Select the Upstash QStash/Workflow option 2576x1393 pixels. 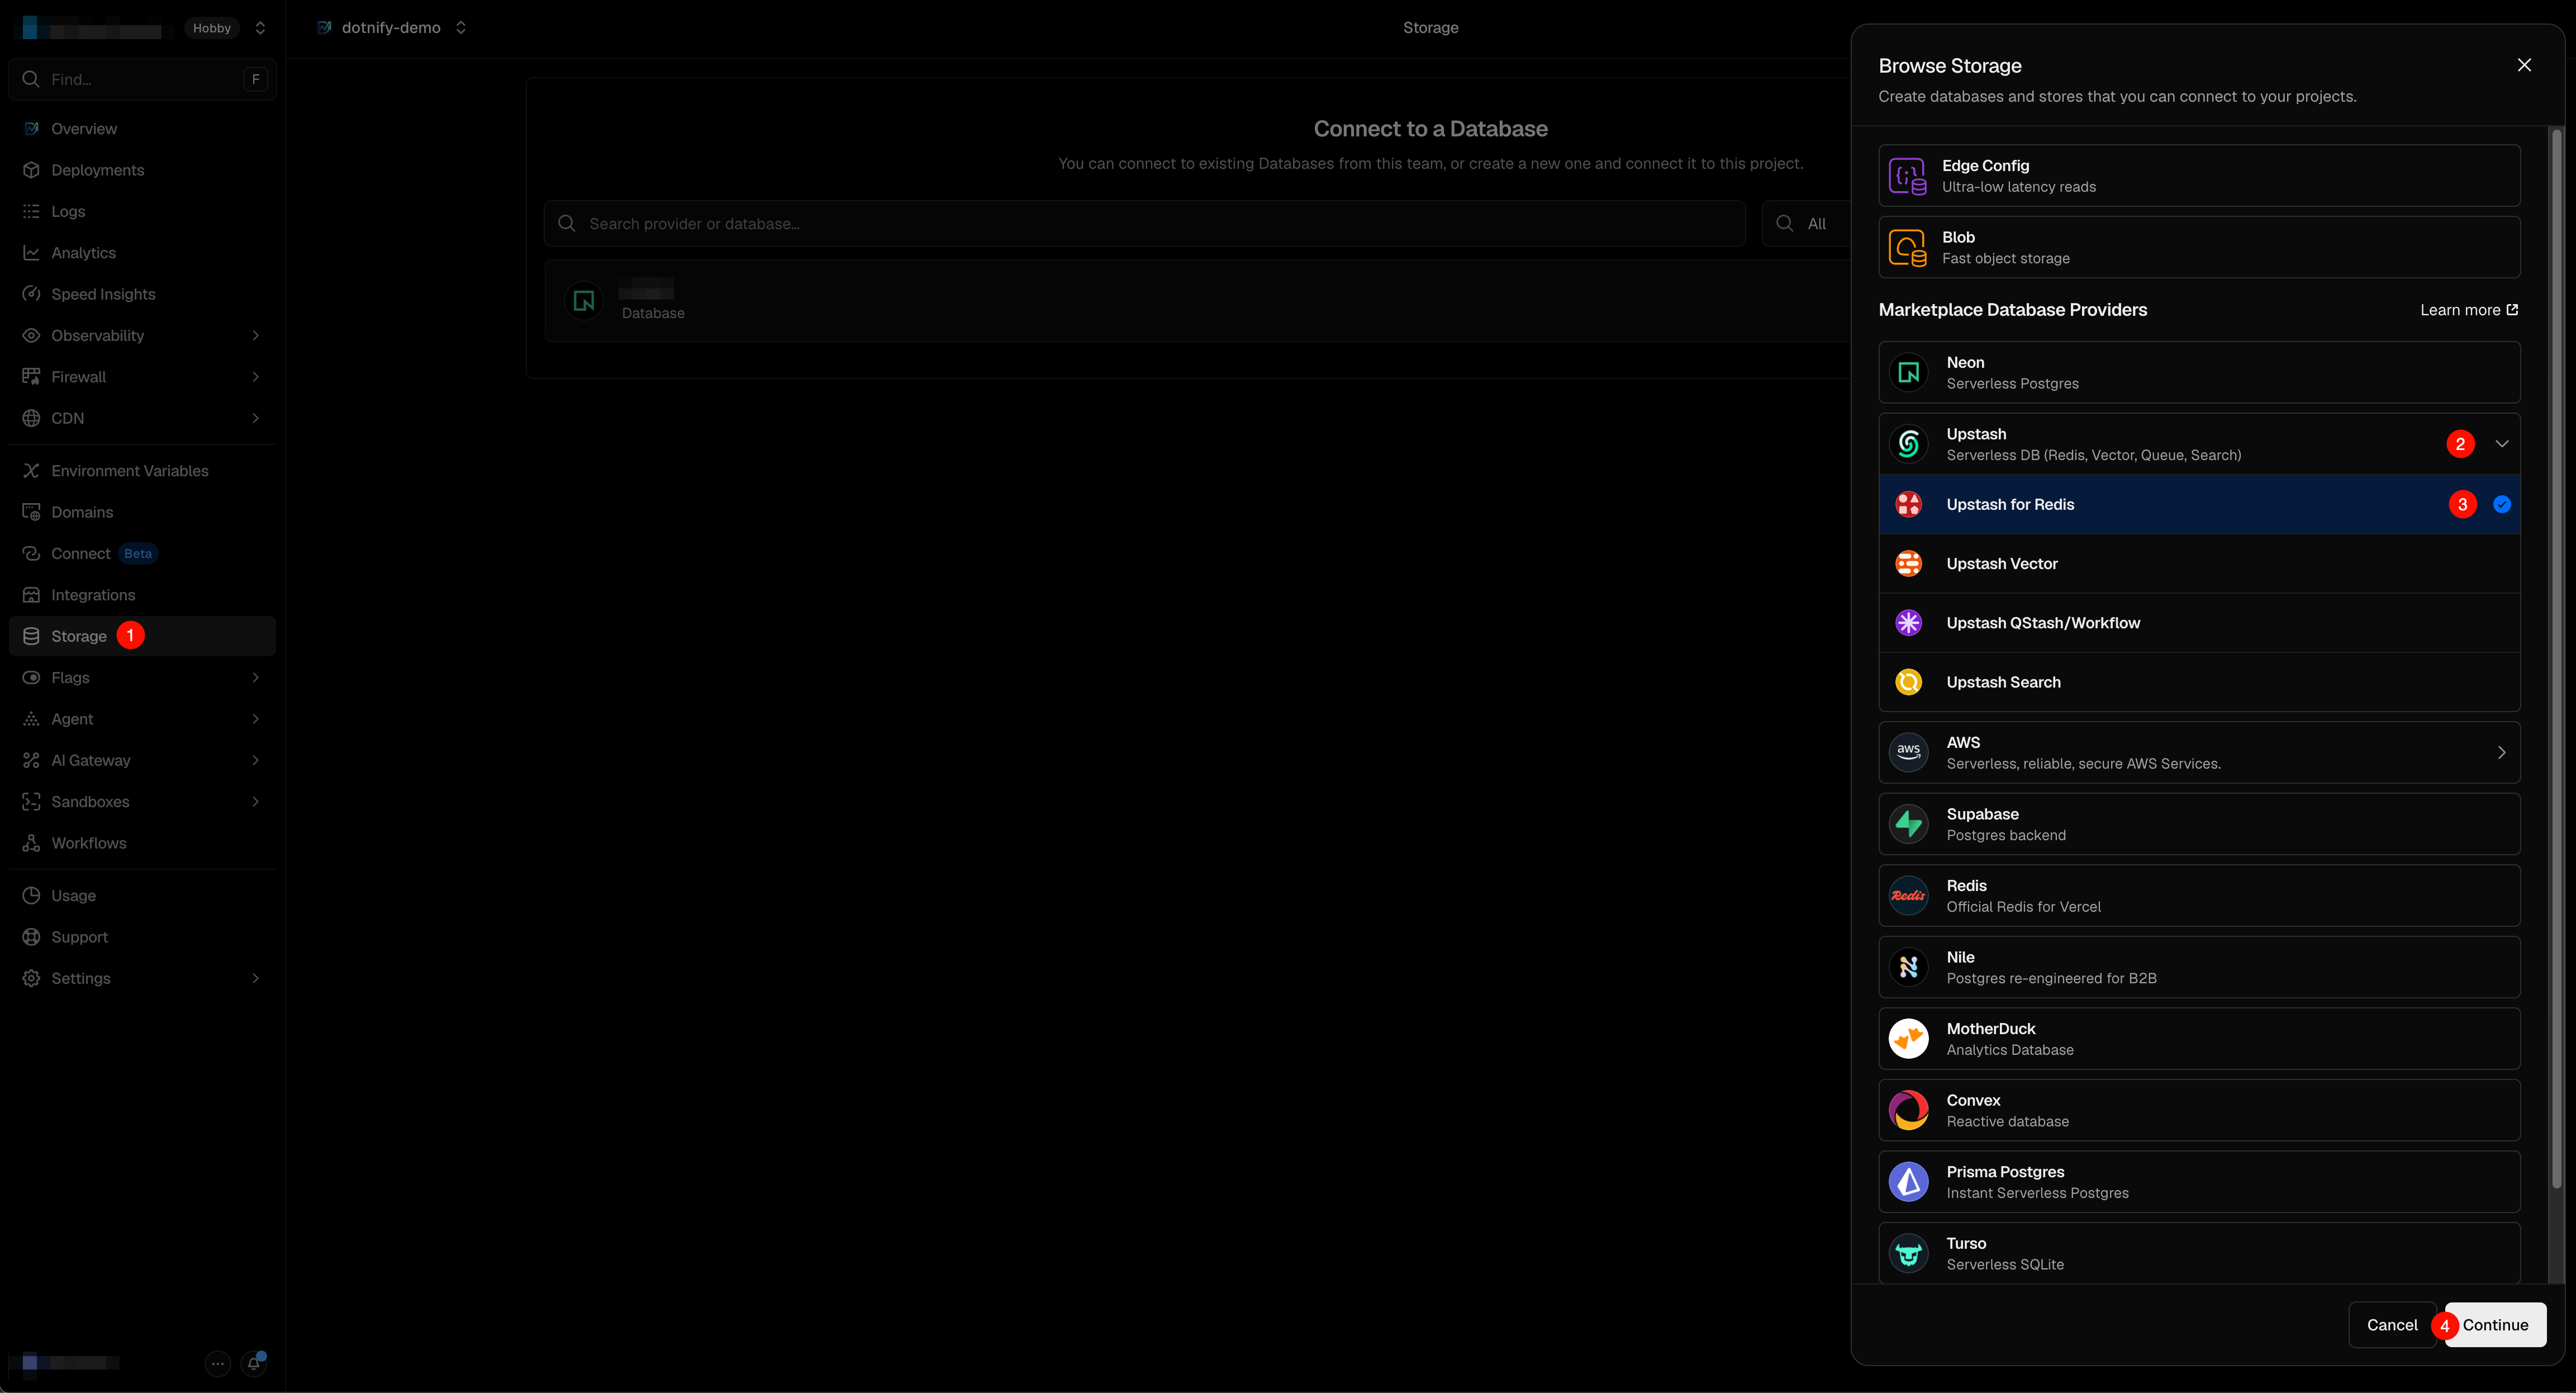coord(2199,623)
